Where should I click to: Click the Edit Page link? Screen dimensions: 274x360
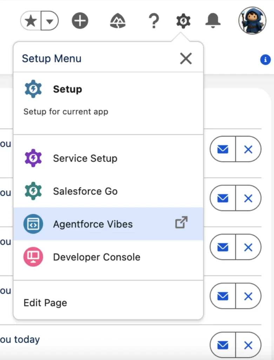tap(45, 303)
